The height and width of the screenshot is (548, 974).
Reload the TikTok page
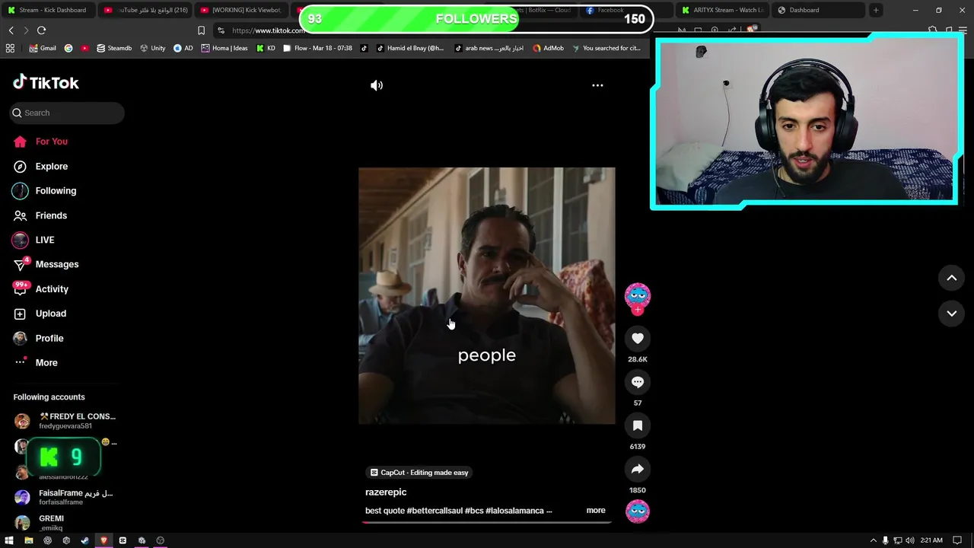click(x=41, y=30)
